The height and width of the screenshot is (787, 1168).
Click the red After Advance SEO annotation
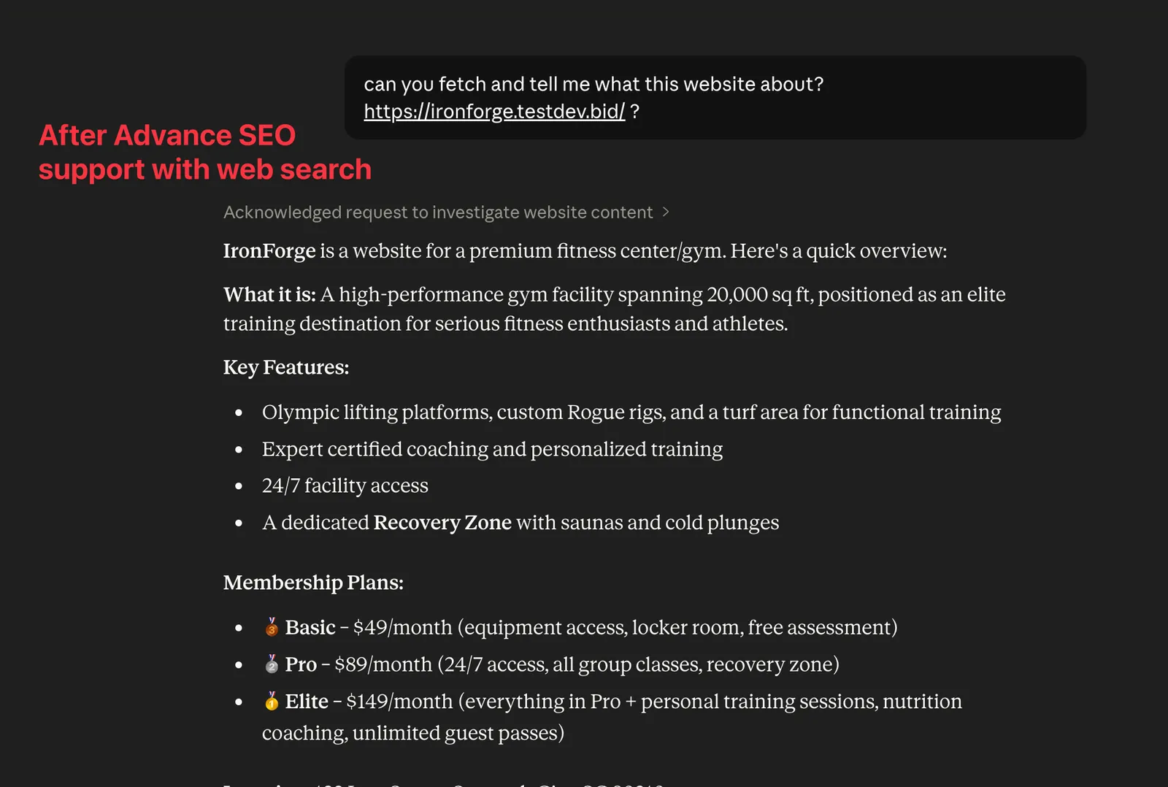pyautogui.click(x=205, y=153)
